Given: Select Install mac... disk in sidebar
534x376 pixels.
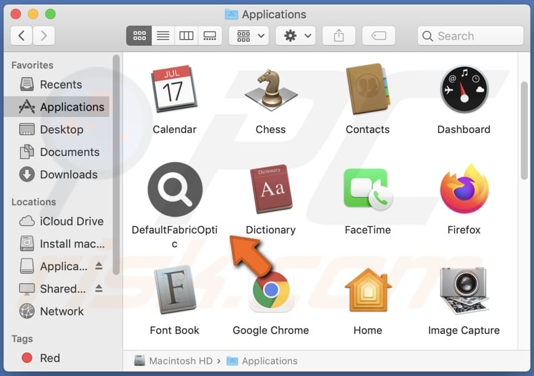Looking at the screenshot, I should coord(57,244).
